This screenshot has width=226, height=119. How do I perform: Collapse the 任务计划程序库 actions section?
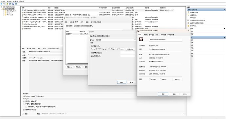click(224, 10)
